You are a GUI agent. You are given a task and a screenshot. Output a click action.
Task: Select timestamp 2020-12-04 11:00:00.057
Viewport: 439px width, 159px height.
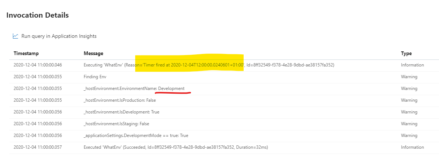point(38,147)
